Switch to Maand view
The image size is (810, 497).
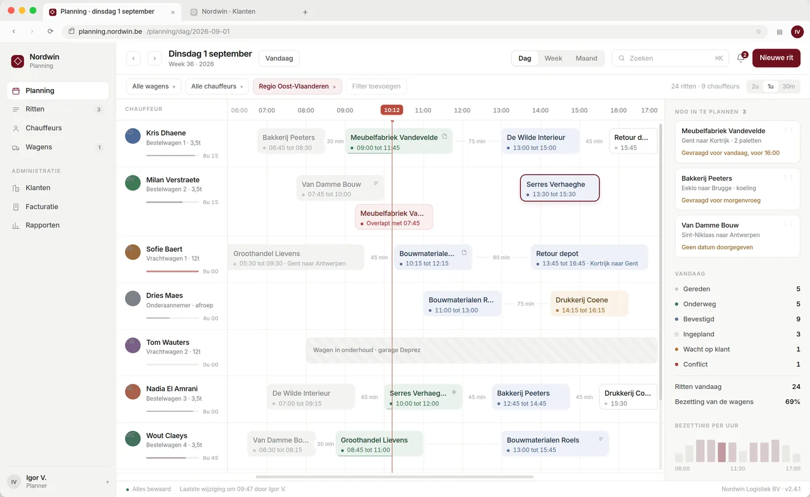click(586, 58)
